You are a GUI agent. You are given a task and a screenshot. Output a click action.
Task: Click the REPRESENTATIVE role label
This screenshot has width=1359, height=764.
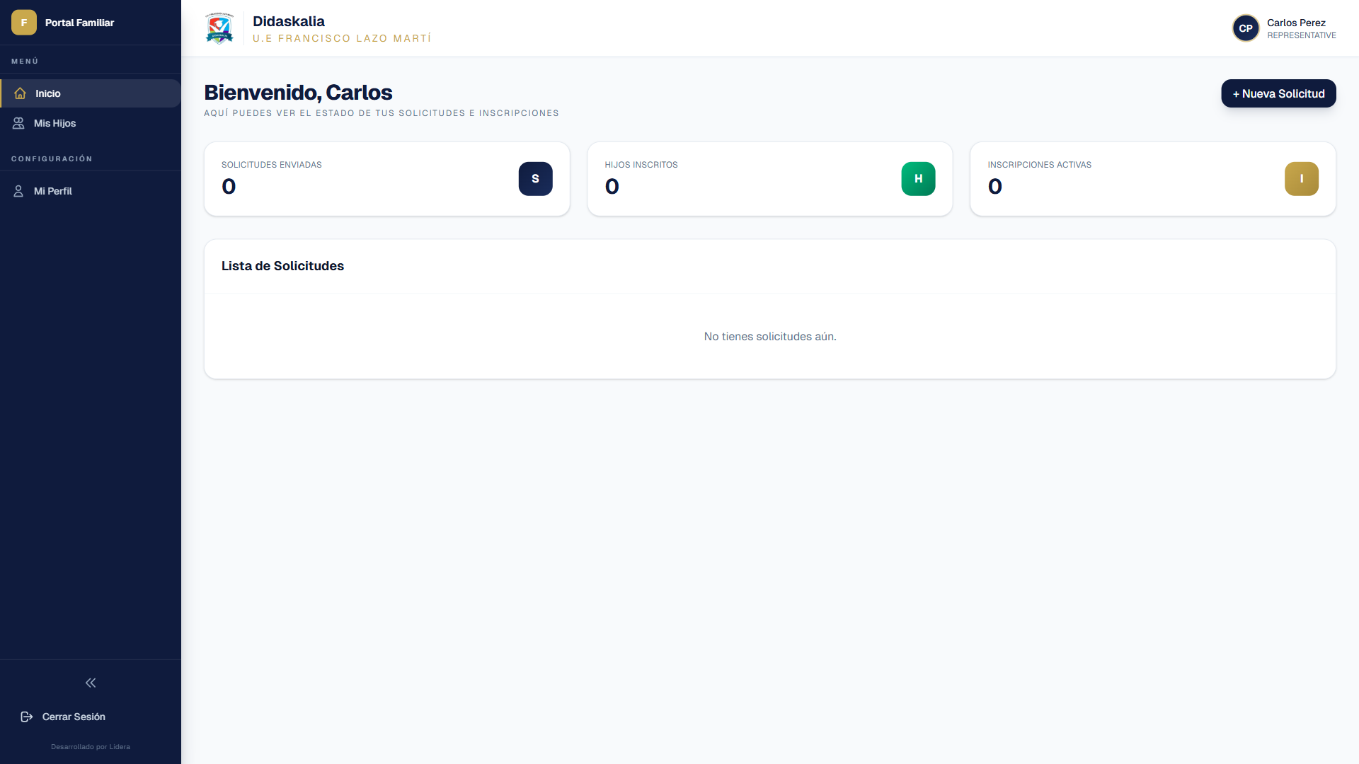(x=1301, y=35)
